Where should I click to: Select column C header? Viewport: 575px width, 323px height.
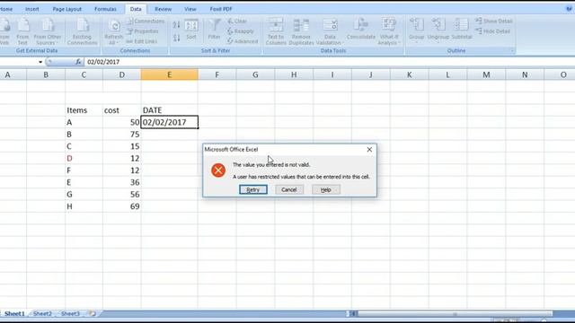pyautogui.click(x=84, y=74)
